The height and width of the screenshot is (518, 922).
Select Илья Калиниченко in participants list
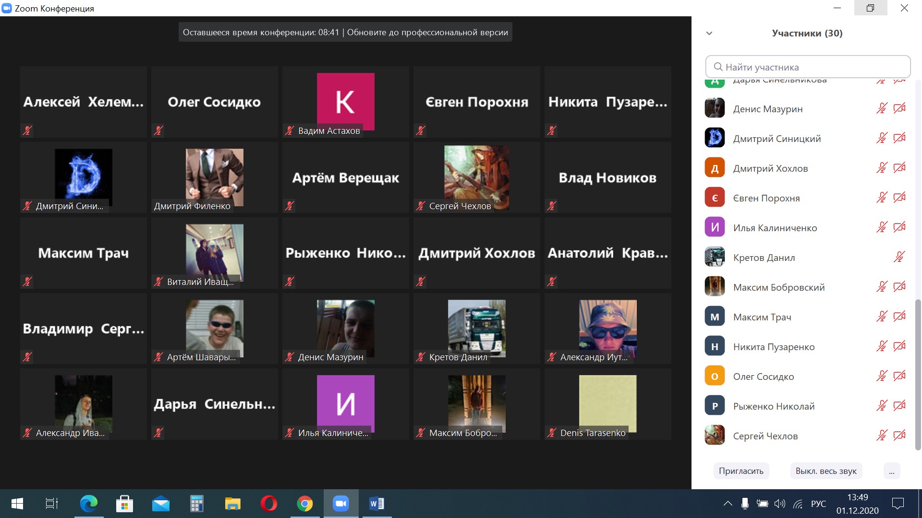point(775,228)
